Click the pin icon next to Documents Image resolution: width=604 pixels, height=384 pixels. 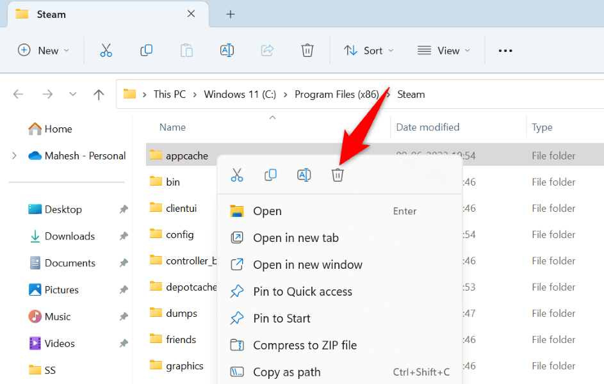[124, 263]
